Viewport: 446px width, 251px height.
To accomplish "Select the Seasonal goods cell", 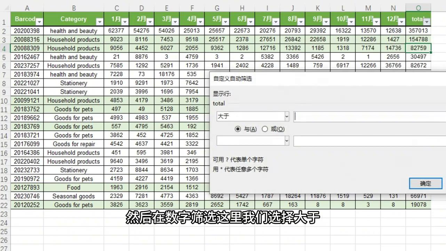I will click(x=73, y=196).
